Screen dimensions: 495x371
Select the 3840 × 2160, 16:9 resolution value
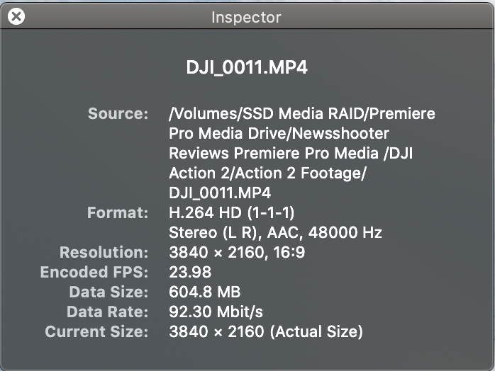click(238, 252)
